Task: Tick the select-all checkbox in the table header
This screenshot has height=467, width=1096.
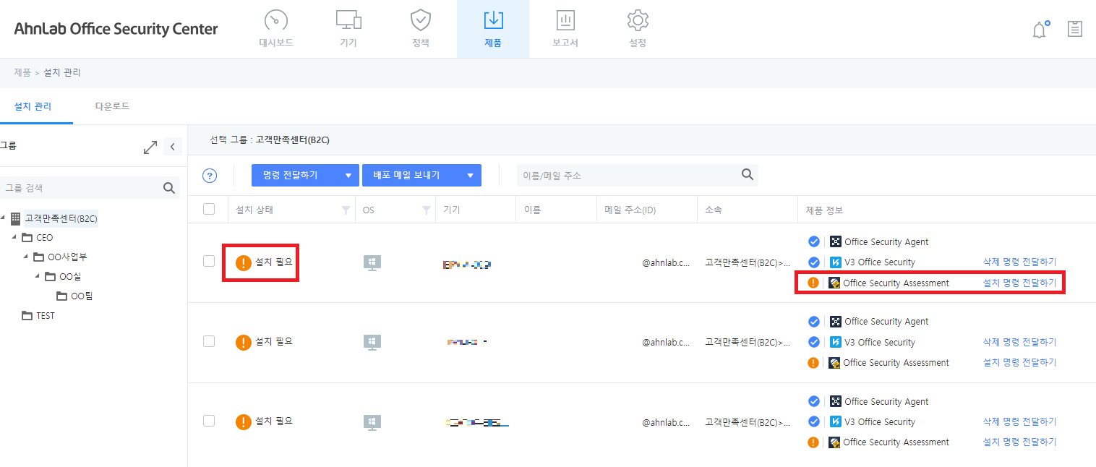Action: click(209, 209)
